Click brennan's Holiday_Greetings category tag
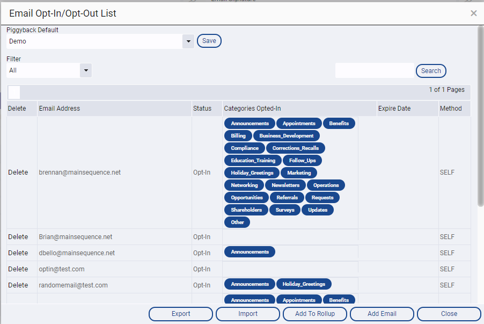This screenshot has width=484, height=324. (252, 173)
